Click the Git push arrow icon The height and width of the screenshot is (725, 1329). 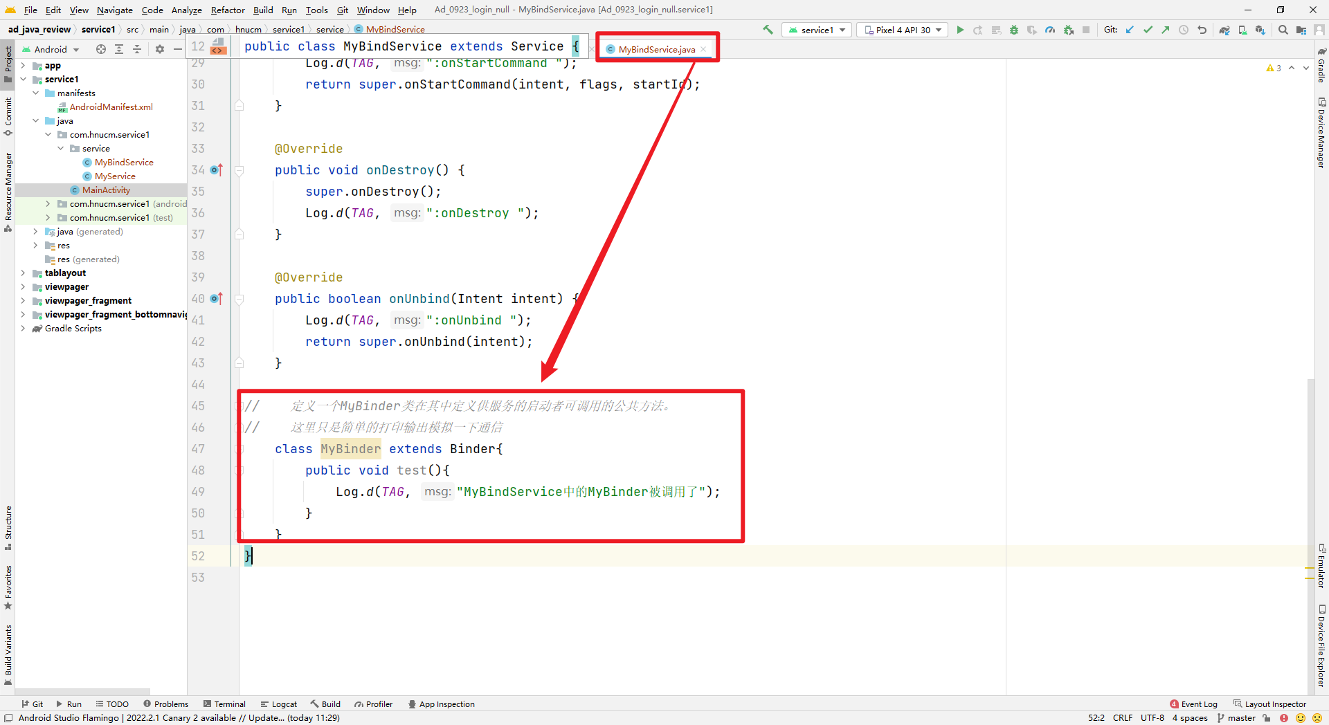pos(1166,30)
